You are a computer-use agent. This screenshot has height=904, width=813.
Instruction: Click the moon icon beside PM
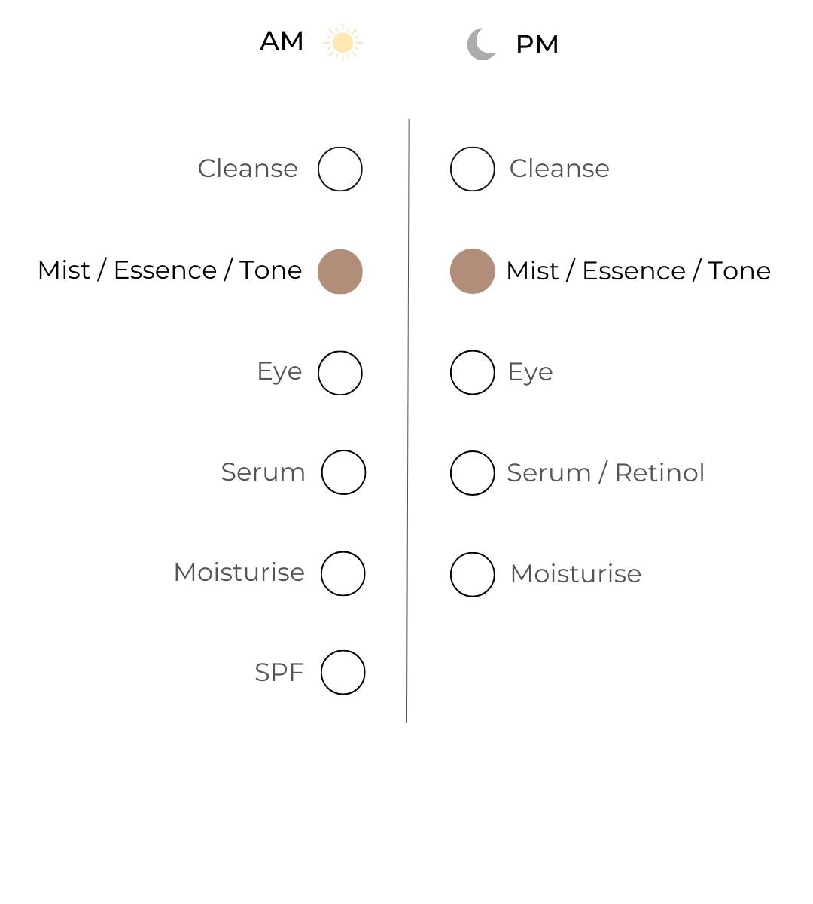[482, 44]
